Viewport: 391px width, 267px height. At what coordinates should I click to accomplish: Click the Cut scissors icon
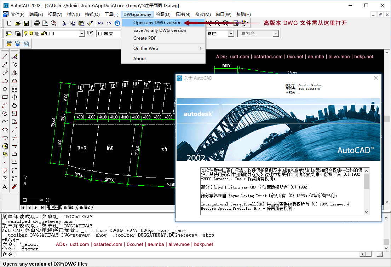[x=64, y=23]
